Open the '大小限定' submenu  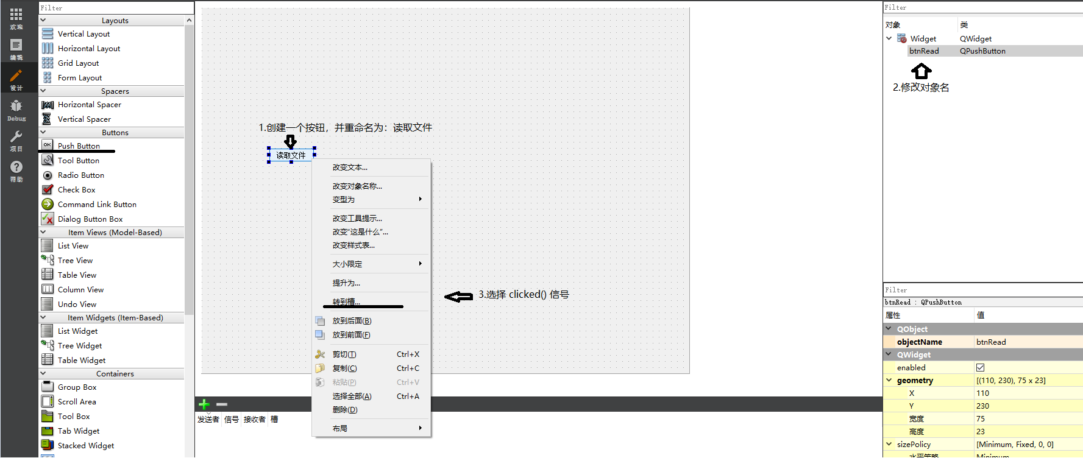[371, 264]
